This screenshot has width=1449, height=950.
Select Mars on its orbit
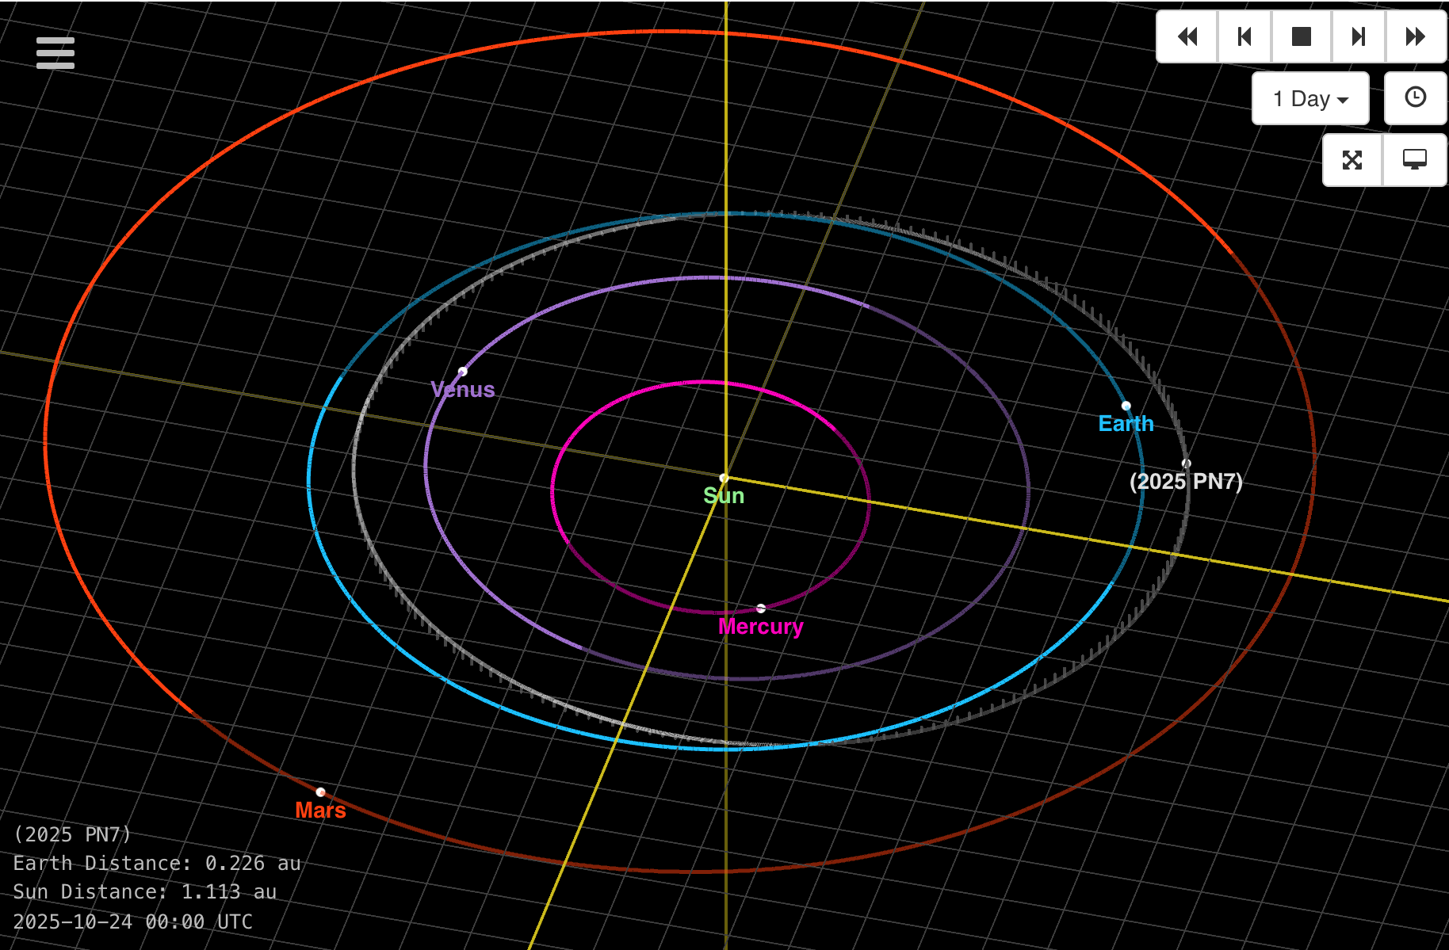321,791
